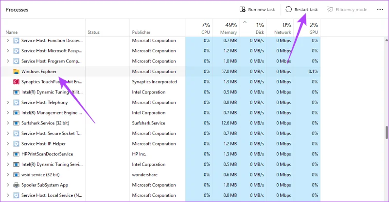
Task: Expand Service Host: Telephony row
Action: (x=8, y=102)
